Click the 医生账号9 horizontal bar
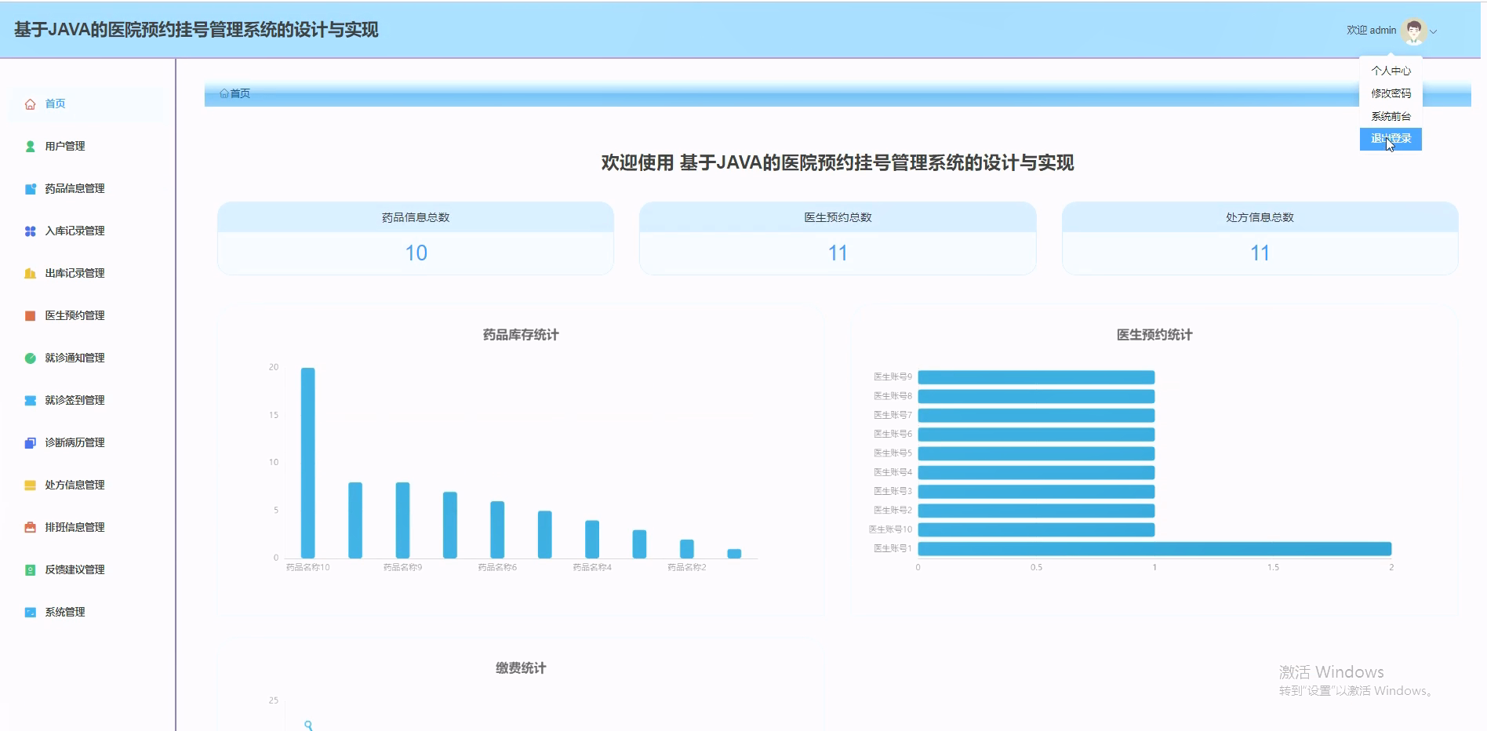Image resolution: width=1487 pixels, height=731 pixels. coord(1036,377)
